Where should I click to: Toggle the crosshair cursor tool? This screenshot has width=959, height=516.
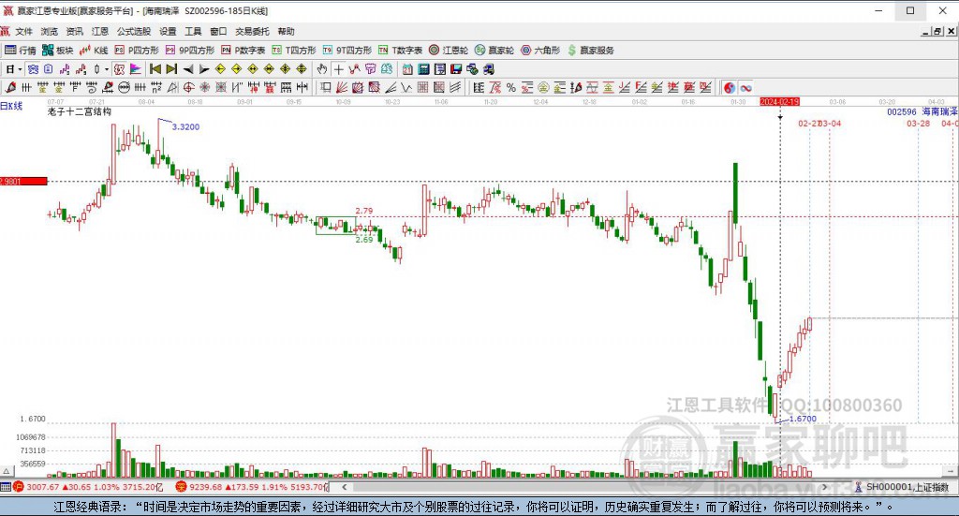tap(338, 69)
